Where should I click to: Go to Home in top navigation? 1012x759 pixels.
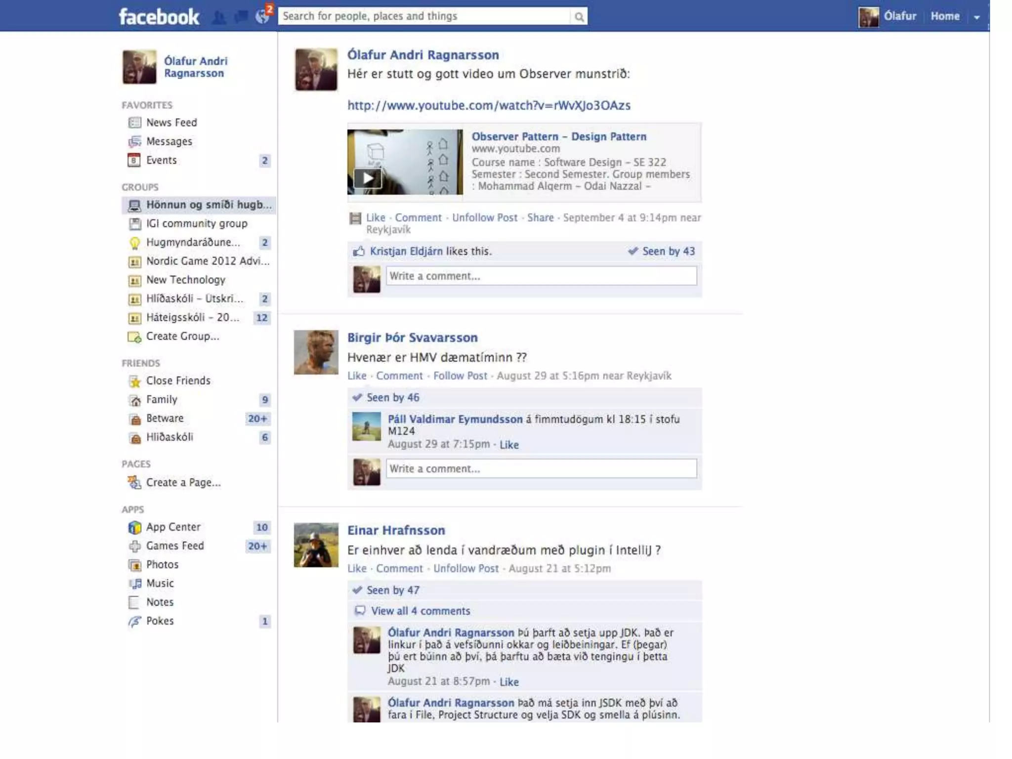click(944, 16)
